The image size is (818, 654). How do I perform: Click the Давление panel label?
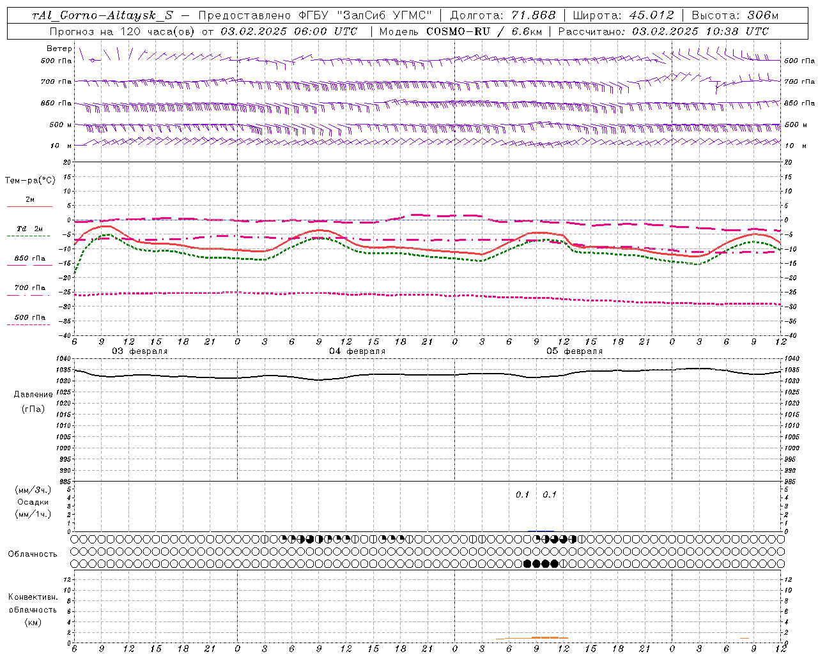click(x=33, y=394)
